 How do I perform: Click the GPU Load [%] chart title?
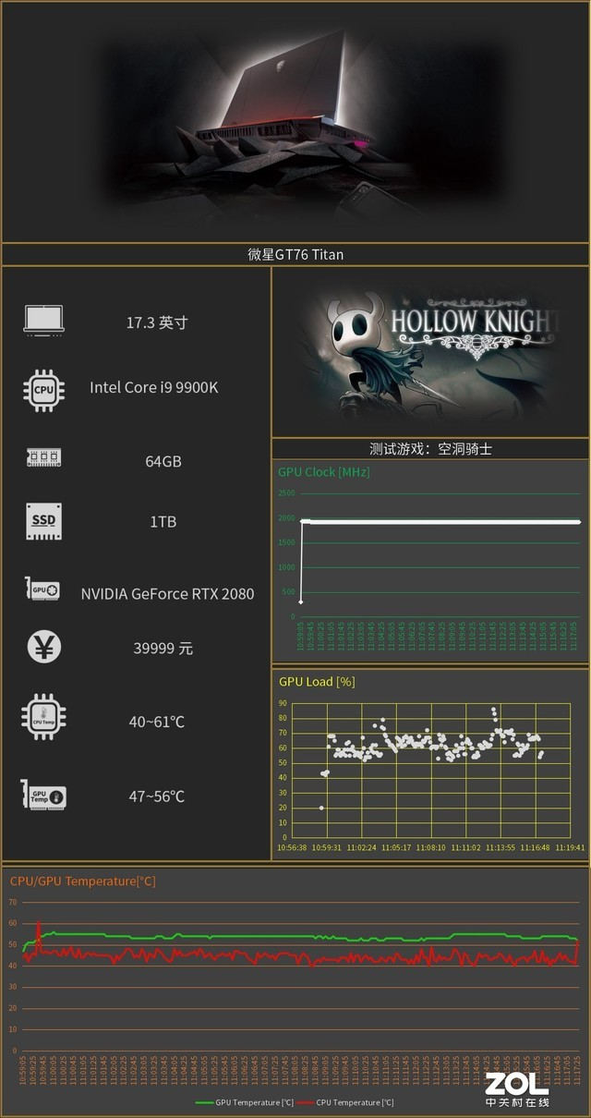pos(317,682)
